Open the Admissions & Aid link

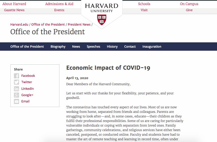tap(59, 4)
